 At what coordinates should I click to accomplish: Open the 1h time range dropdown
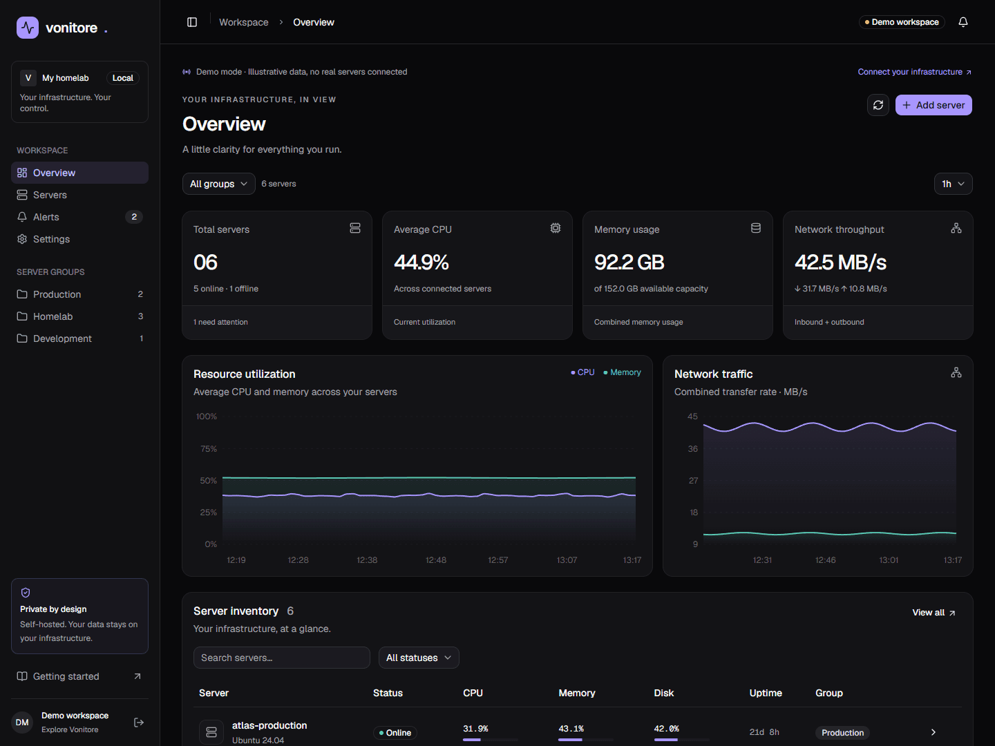954,184
